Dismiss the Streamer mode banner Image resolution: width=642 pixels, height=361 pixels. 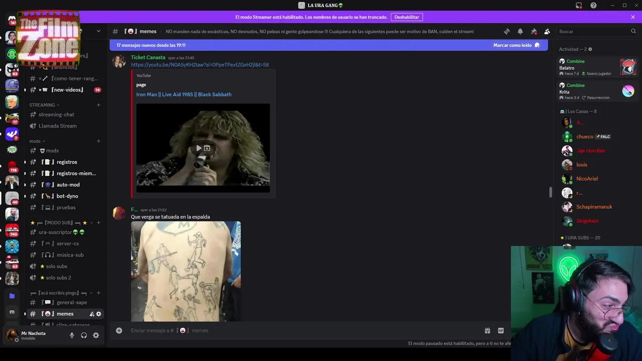633,17
